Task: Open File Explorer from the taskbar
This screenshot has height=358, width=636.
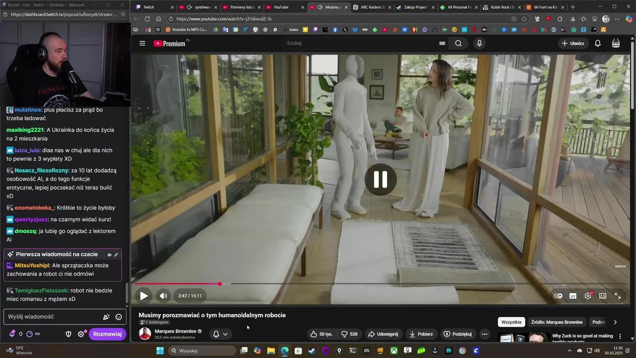Action: coord(271,351)
